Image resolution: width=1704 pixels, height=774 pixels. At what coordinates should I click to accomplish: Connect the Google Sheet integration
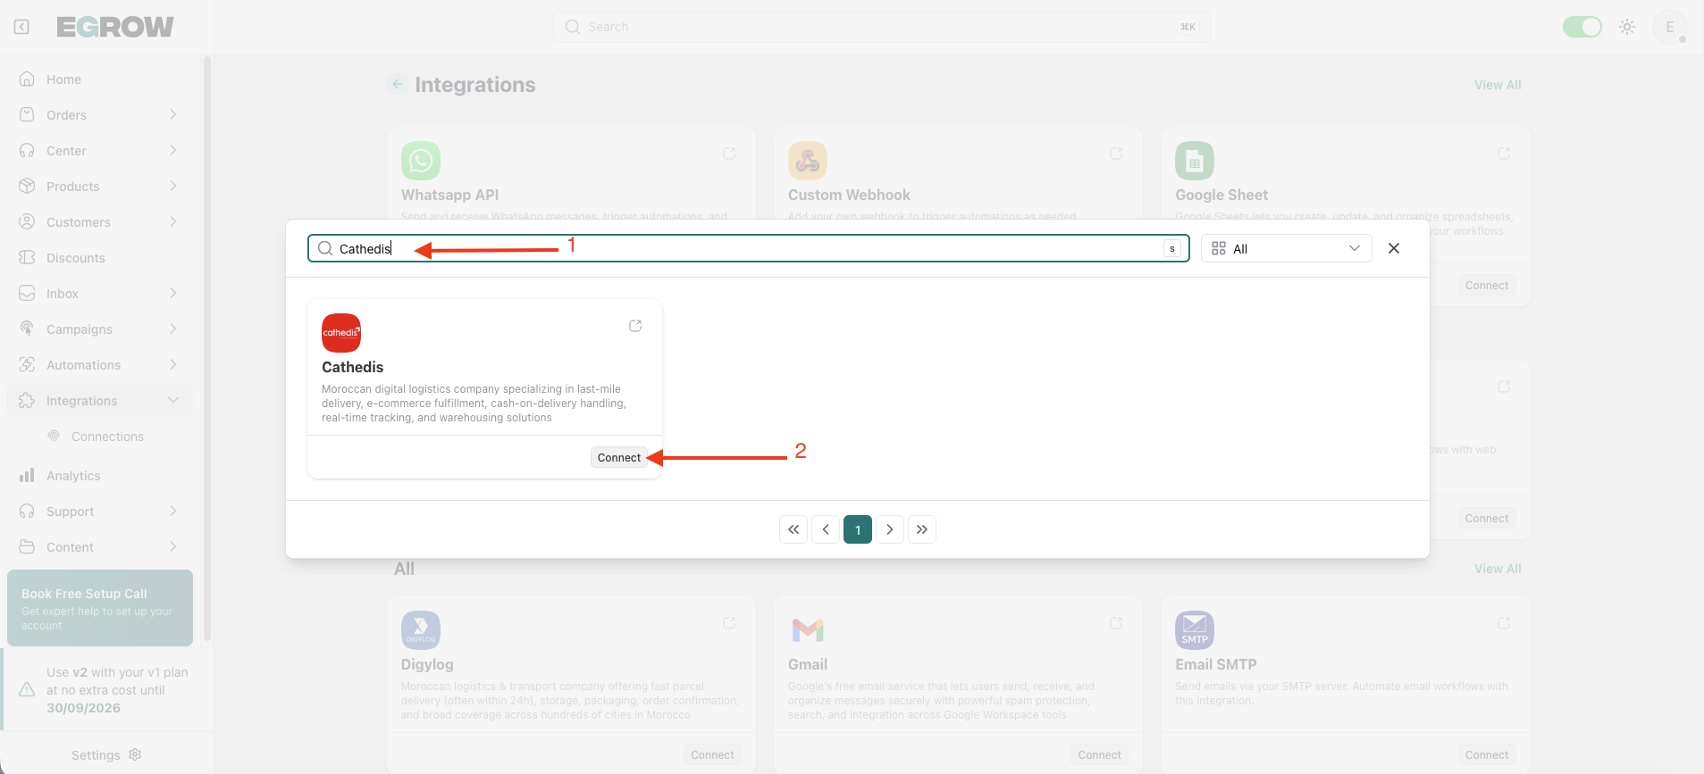(x=1487, y=286)
